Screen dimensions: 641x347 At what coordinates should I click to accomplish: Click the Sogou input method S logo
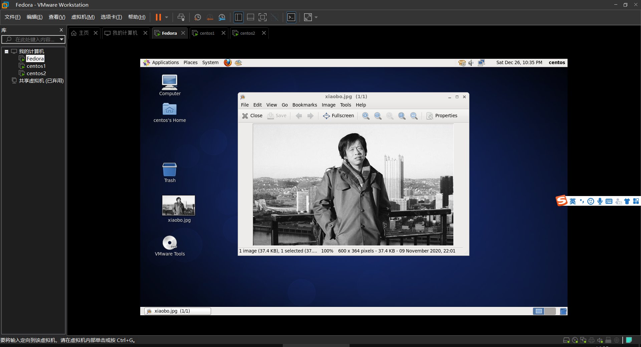(561, 200)
